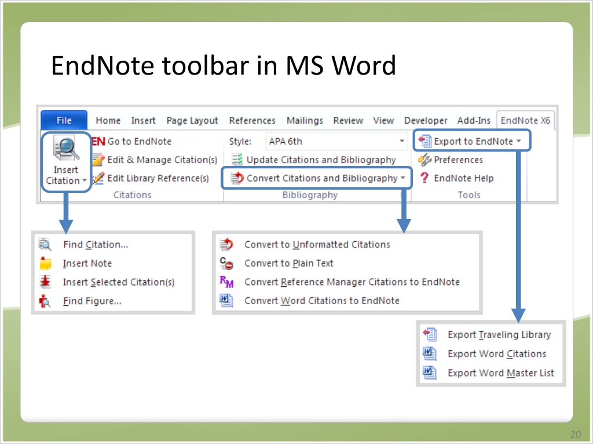Click the Convert to Plain Text icon
Screen dimensions: 593x444
pos(226,263)
